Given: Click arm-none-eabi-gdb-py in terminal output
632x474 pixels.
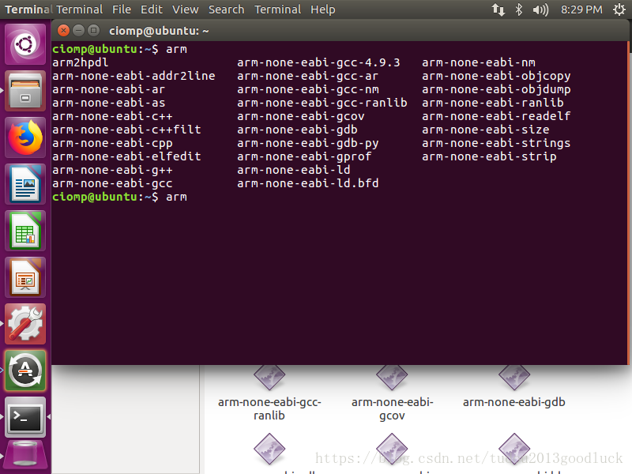Looking at the screenshot, I should (308, 143).
